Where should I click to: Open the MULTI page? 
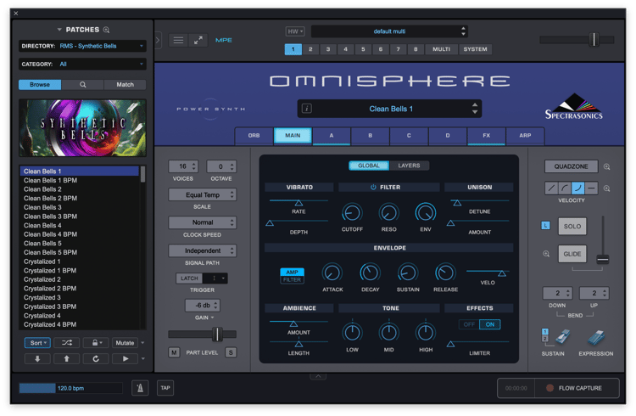tap(441, 49)
